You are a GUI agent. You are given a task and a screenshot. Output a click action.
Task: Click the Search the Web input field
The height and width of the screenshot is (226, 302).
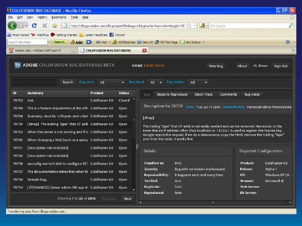tap(27, 42)
